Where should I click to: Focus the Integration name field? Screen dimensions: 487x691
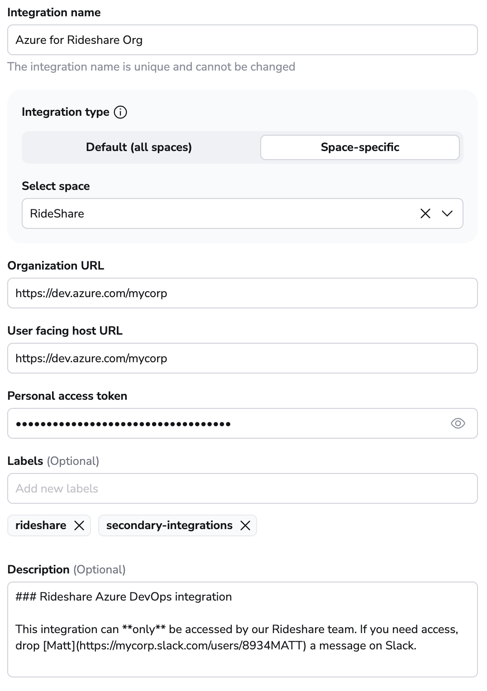click(x=242, y=40)
